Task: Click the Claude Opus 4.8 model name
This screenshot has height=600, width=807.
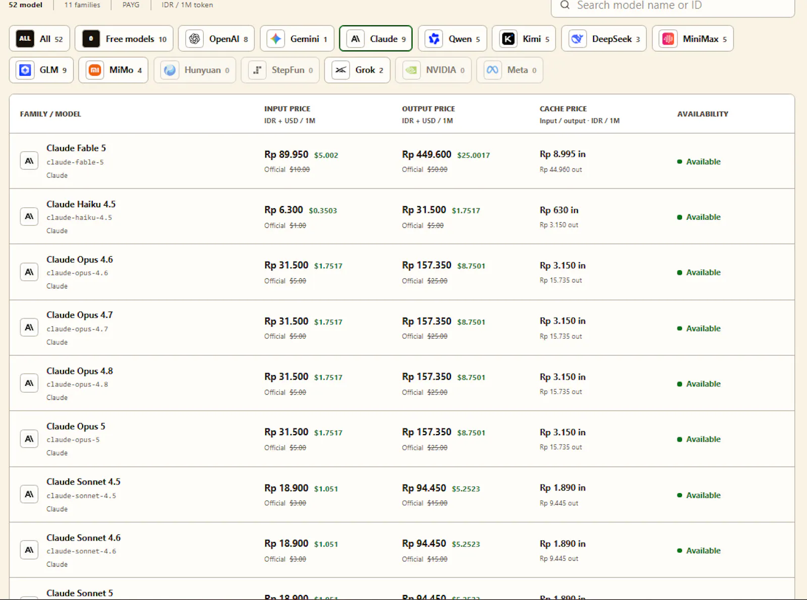Action: click(80, 371)
